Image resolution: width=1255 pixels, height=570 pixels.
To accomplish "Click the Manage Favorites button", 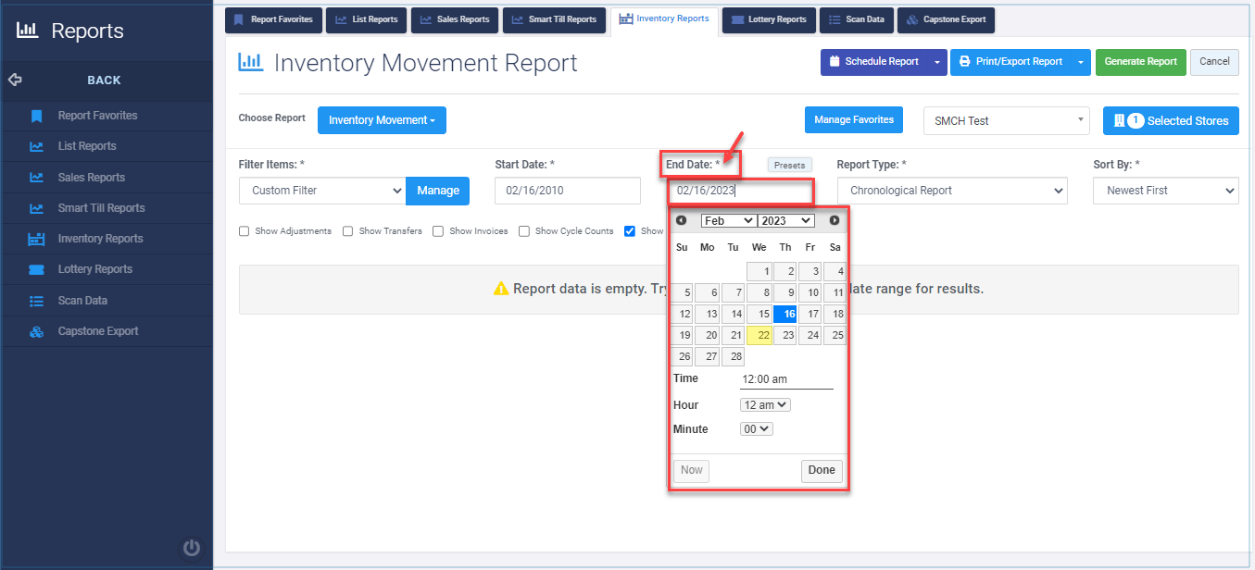I will click(853, 119).
